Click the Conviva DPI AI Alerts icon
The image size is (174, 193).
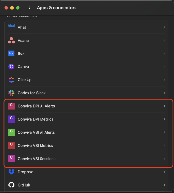(11, 106)
